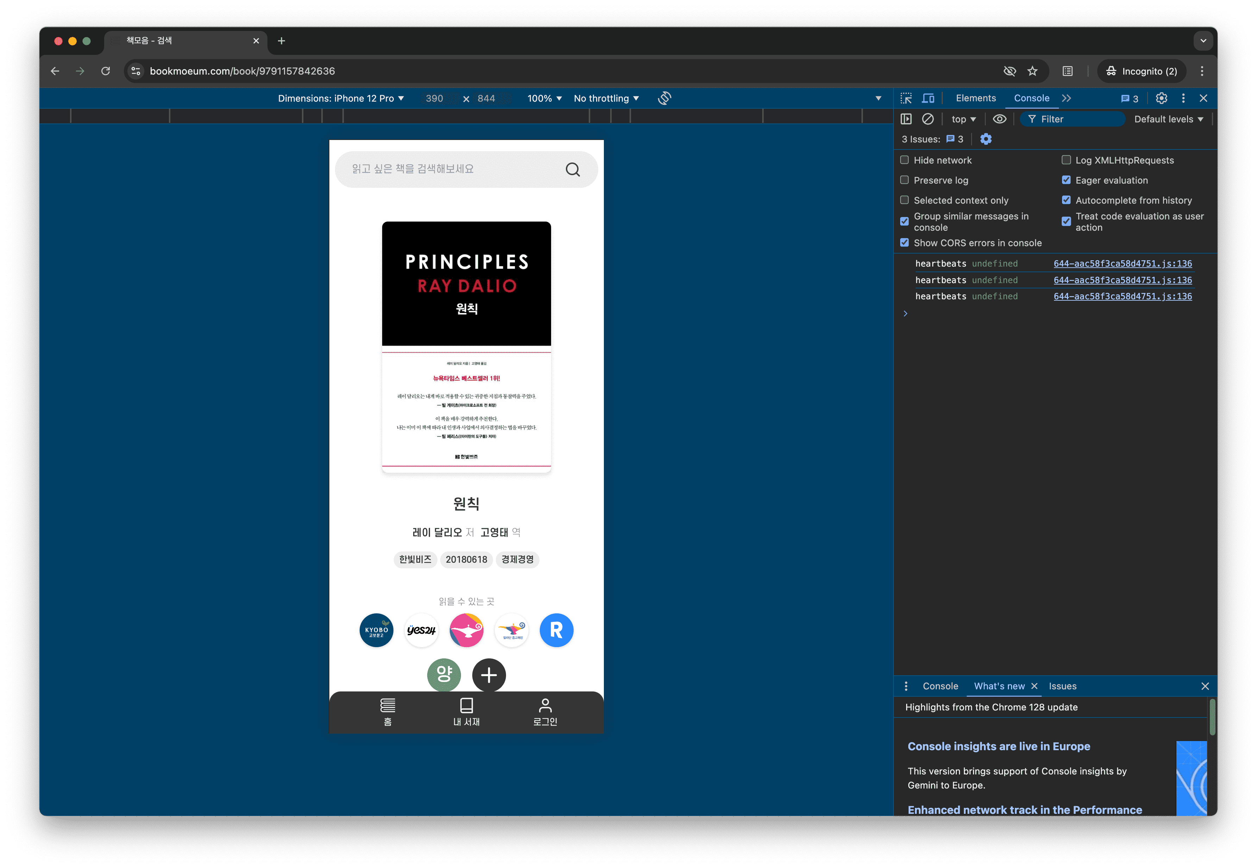Click the issues settings blue gear
This screenshot has width=1257, height=868.
985,139
